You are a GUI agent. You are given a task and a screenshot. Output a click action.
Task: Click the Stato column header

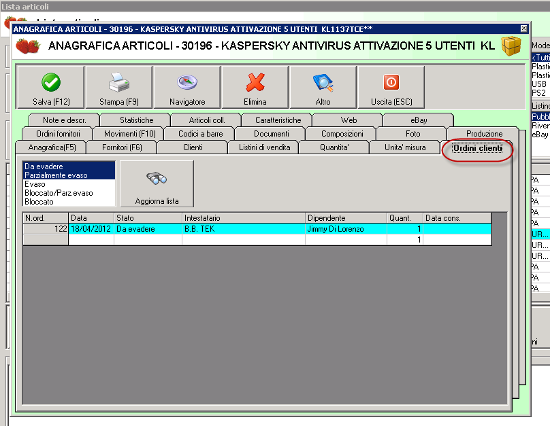(148, 218)
